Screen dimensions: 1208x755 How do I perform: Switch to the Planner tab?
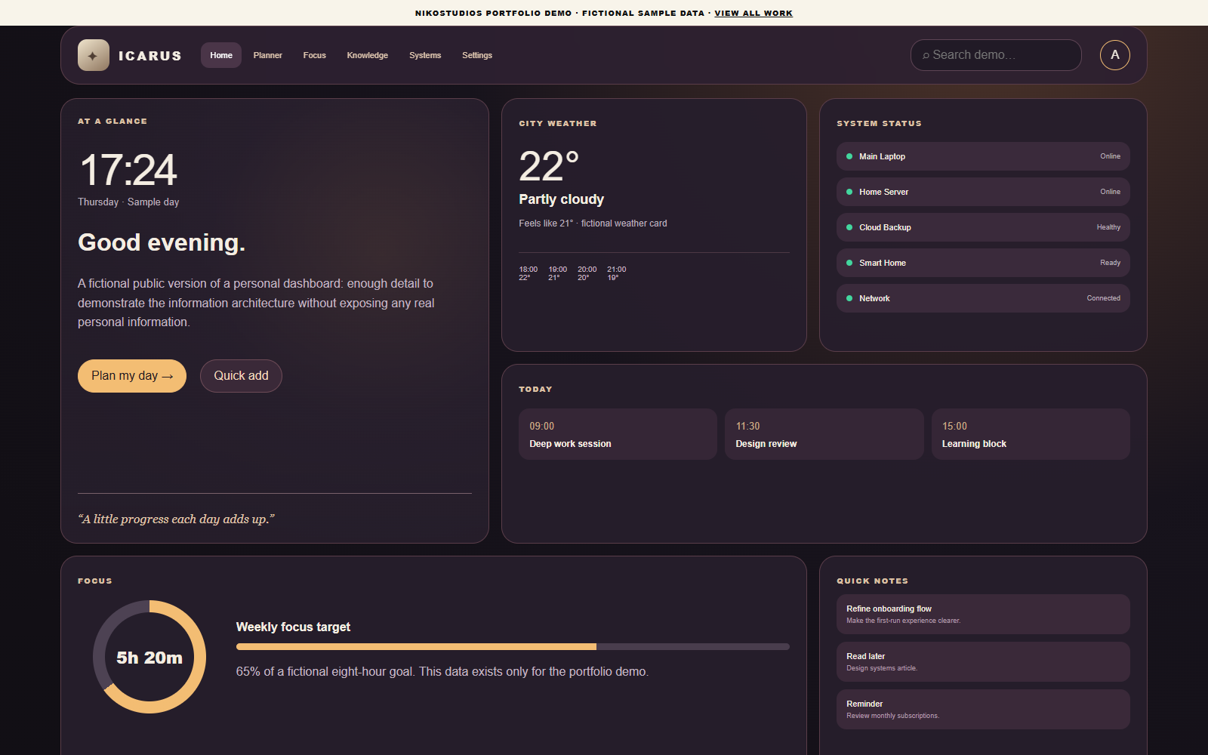click(x=268, y=55)
